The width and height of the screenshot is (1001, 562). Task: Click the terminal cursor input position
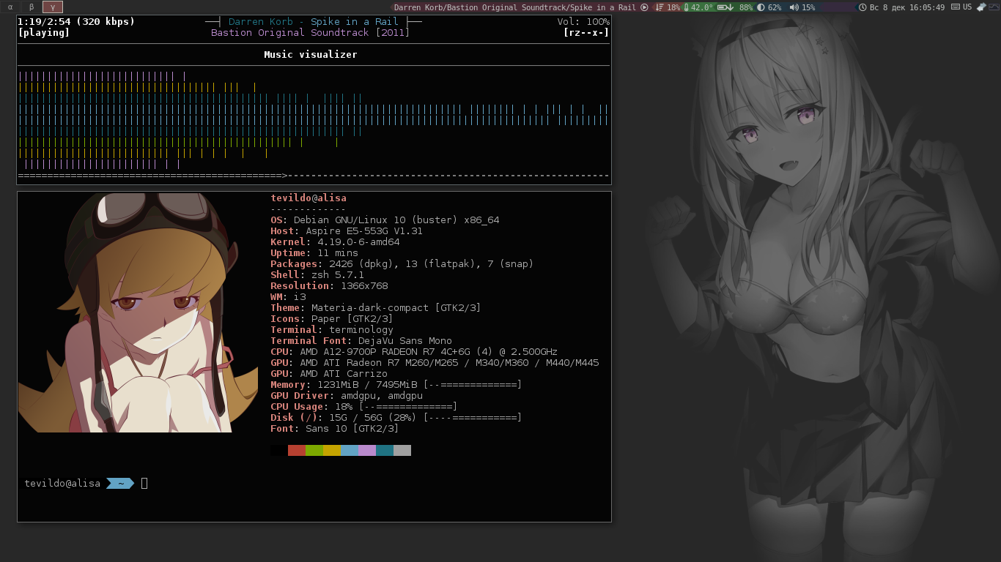[x=144, y=483]
